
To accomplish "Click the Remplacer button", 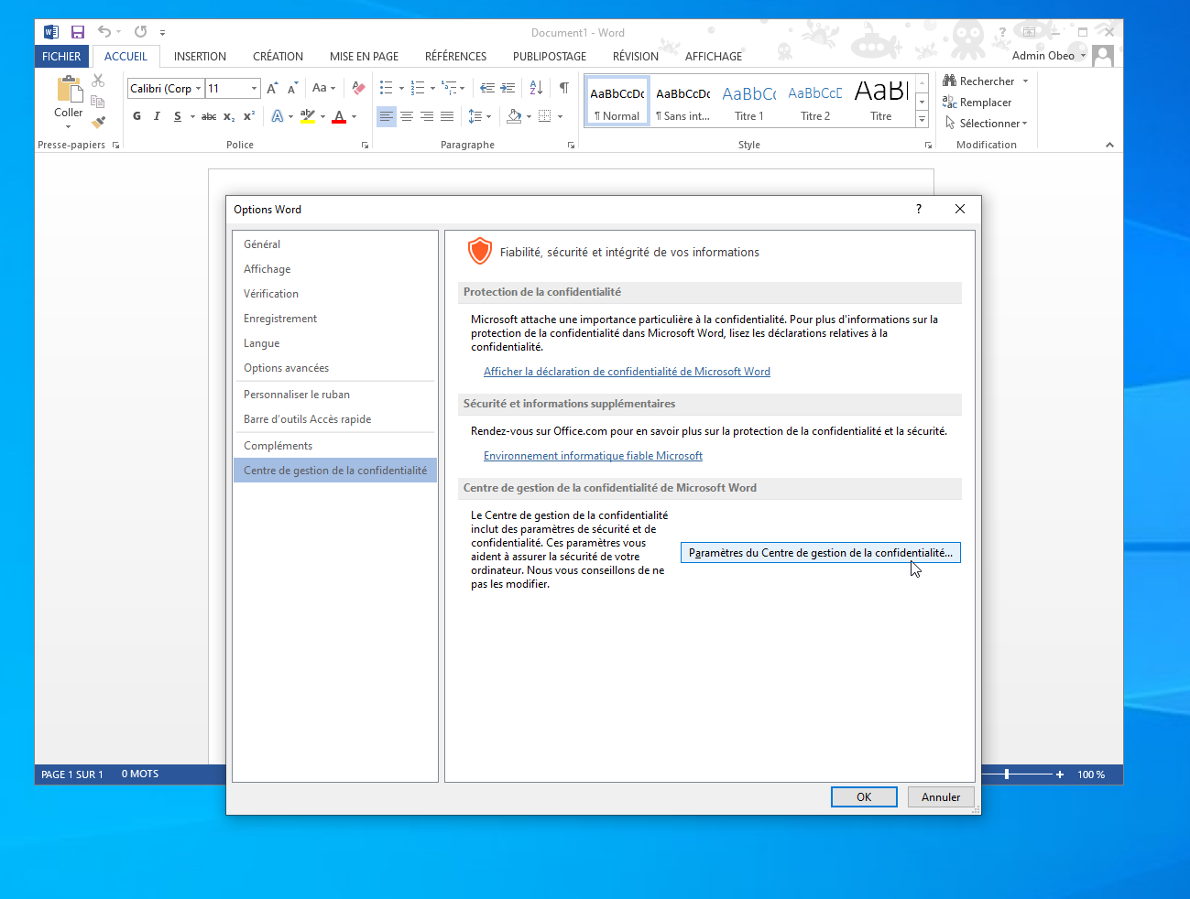I will tap(977, 103).
